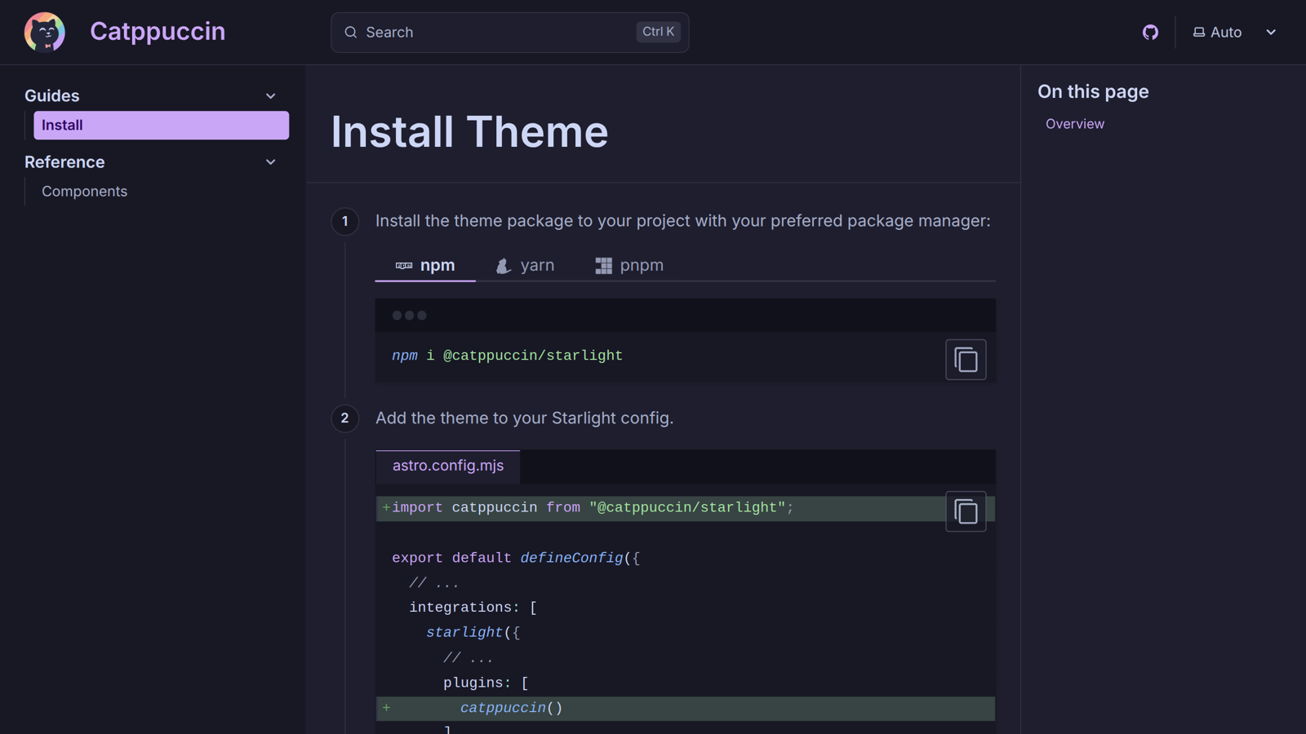Switch to the yarn tab
The width and height of the screenshot is (1306, 734).
tap(525, 266)
